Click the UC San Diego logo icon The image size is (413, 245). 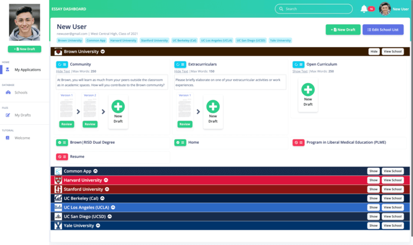click(x=58, y=217)
